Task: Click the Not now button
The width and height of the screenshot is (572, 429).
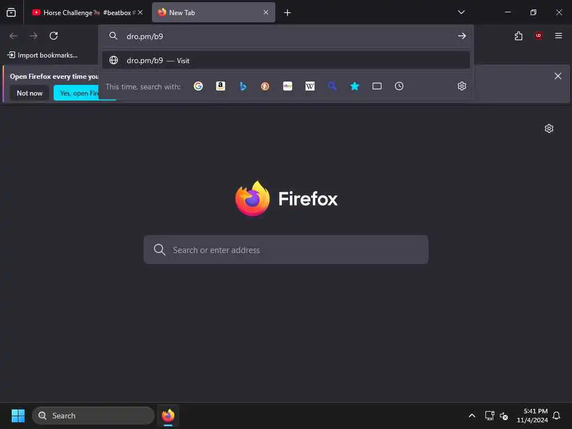Action: click(x=30, y=93)
